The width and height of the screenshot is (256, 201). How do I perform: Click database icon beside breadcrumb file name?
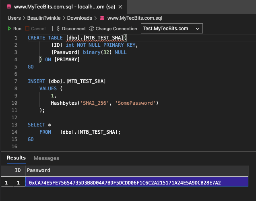102,18
